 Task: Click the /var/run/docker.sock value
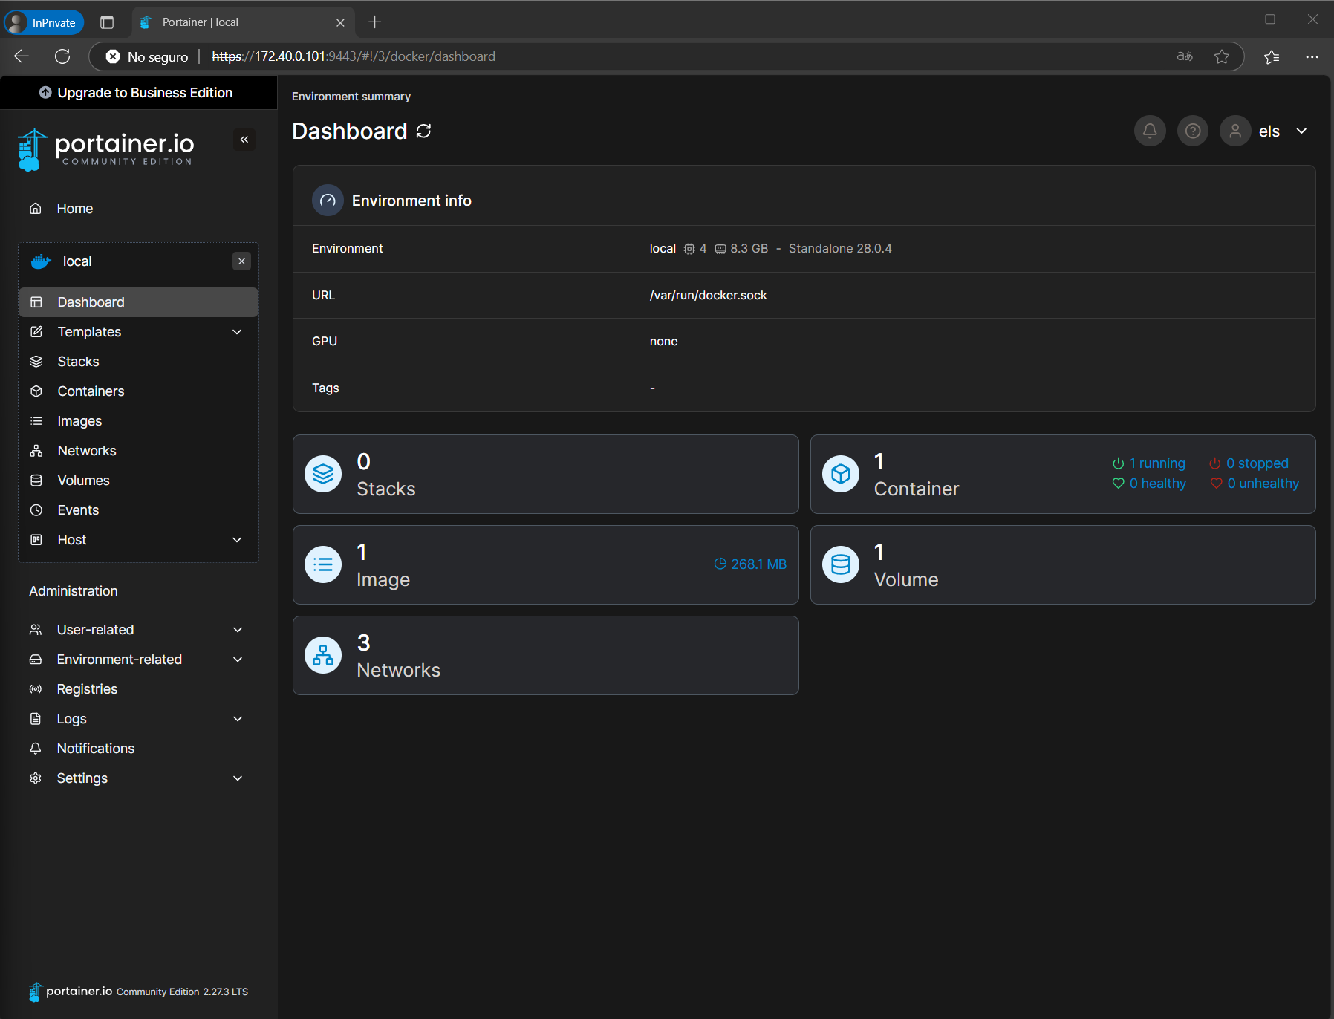[x=708, y=295]
